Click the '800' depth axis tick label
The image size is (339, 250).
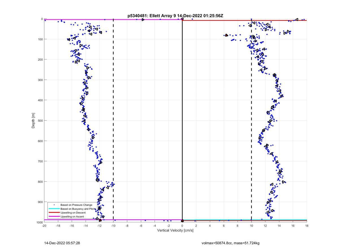tap(40, 181)
